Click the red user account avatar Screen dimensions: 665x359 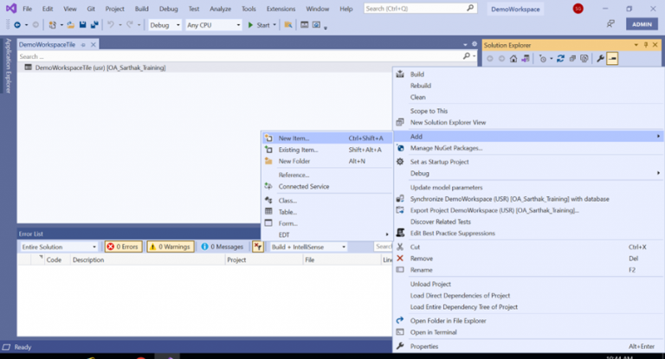(x=578, y=9)
